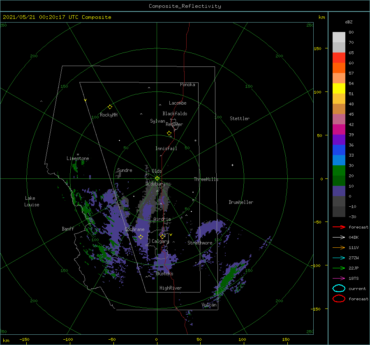
Task: Click the yellow radar-center diamond at Olds
Action: [x=157, y=178]
